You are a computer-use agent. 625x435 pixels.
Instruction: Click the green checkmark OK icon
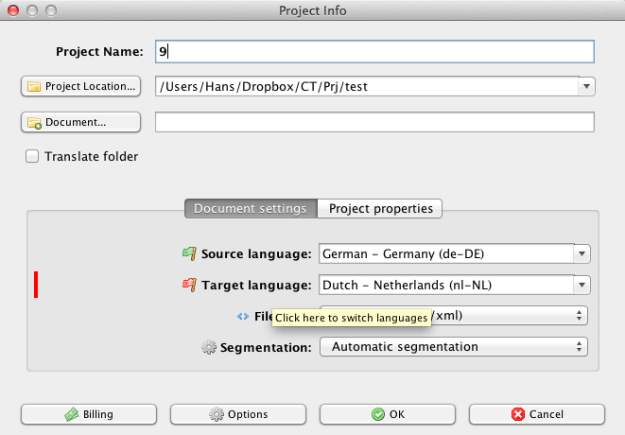[377, 414]
